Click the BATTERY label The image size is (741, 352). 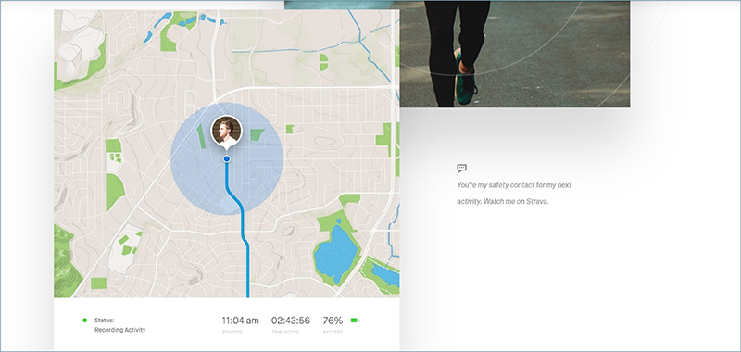[x=333, y=333]
